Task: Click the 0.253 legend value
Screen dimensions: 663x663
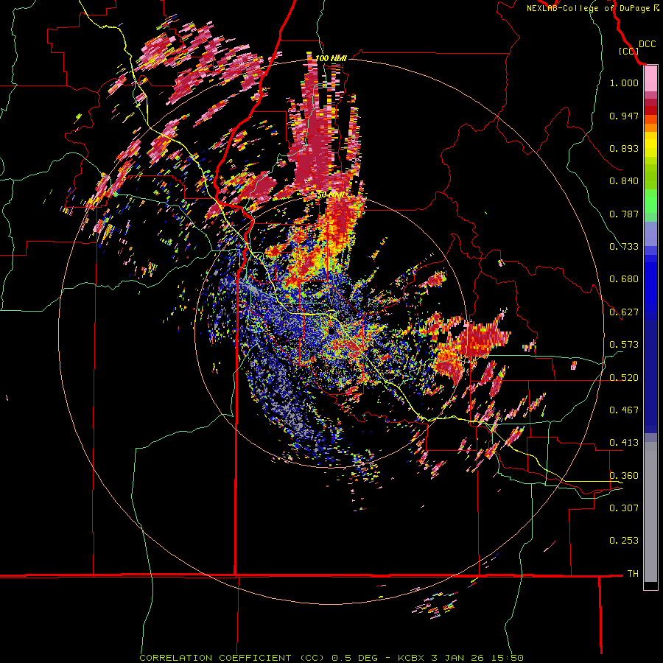Action: (624, 541)
